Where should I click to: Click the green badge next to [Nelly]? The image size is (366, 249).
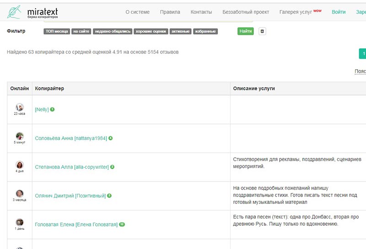[53, 109]
